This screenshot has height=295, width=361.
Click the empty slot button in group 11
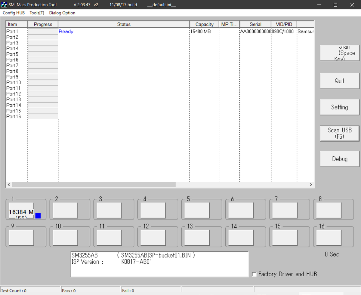(x=109, y=238)
